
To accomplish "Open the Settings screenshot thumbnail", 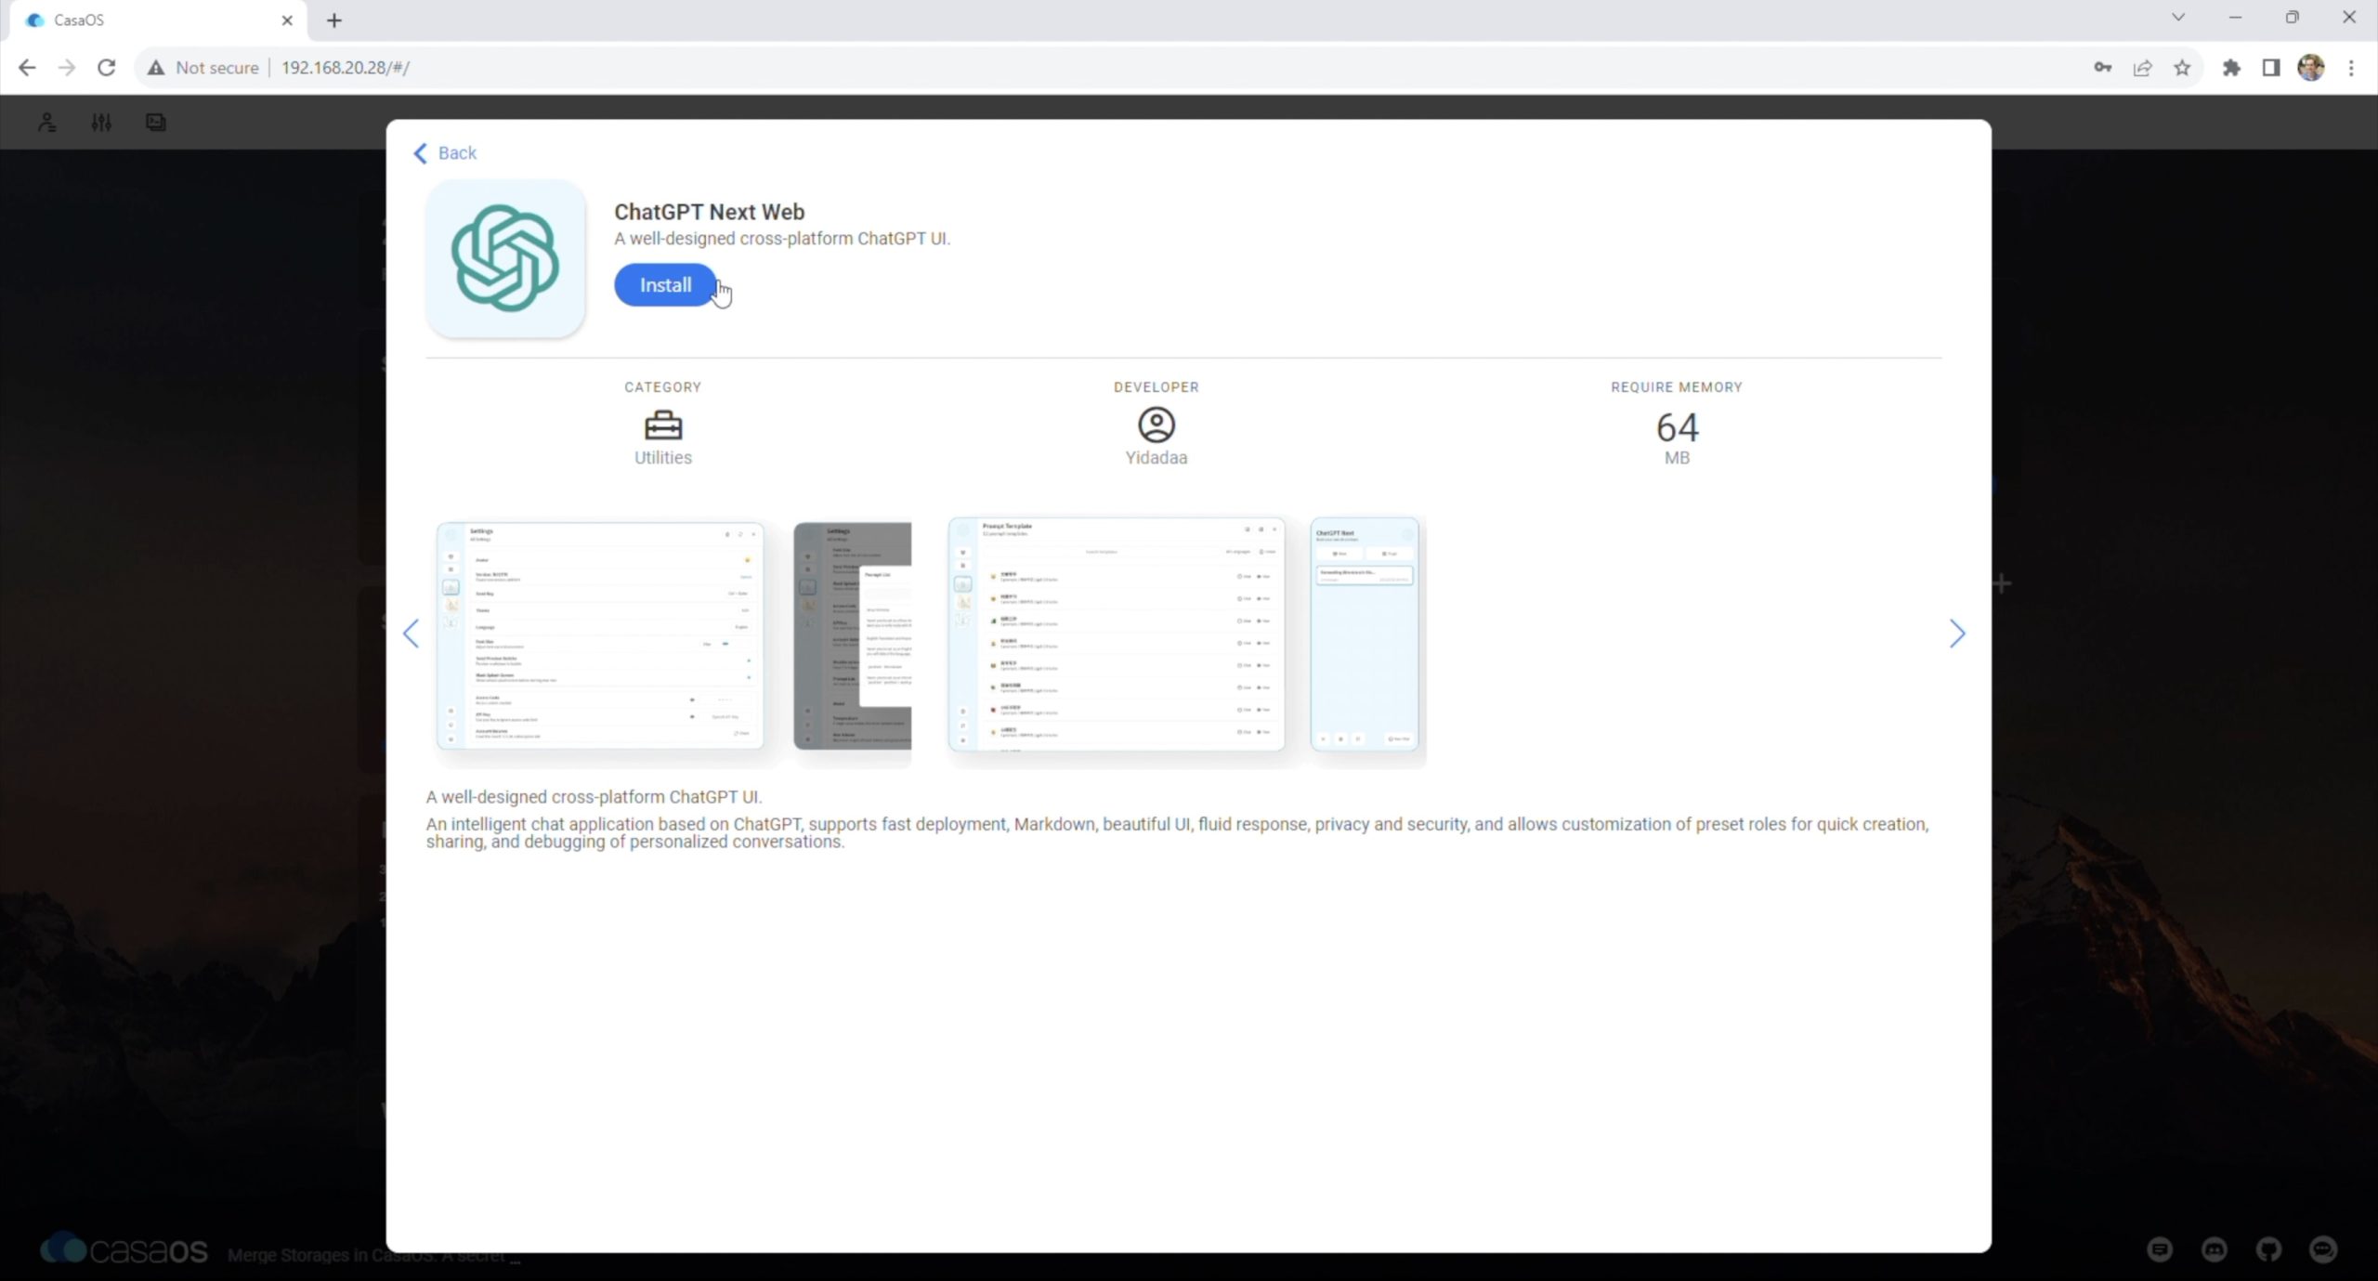I will (600, 635).
